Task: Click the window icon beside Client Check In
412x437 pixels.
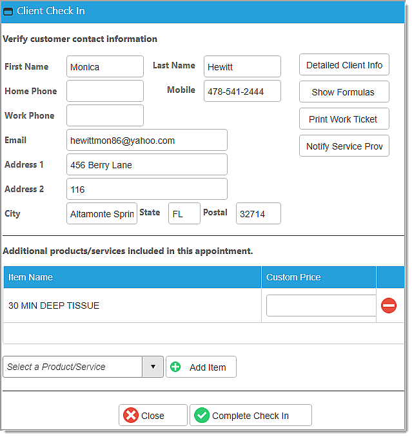Action: tap(8, 12)
